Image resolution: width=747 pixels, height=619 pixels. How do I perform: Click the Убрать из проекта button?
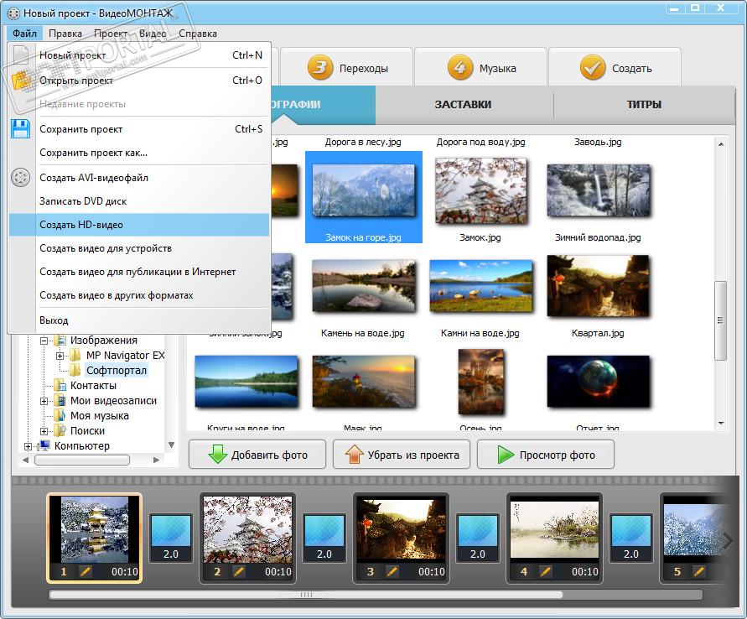[402, 455]
